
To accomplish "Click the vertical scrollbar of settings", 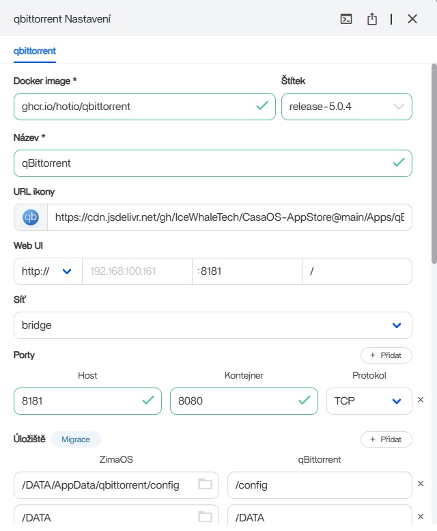I will pyautogui.click(x=434, y=164).
